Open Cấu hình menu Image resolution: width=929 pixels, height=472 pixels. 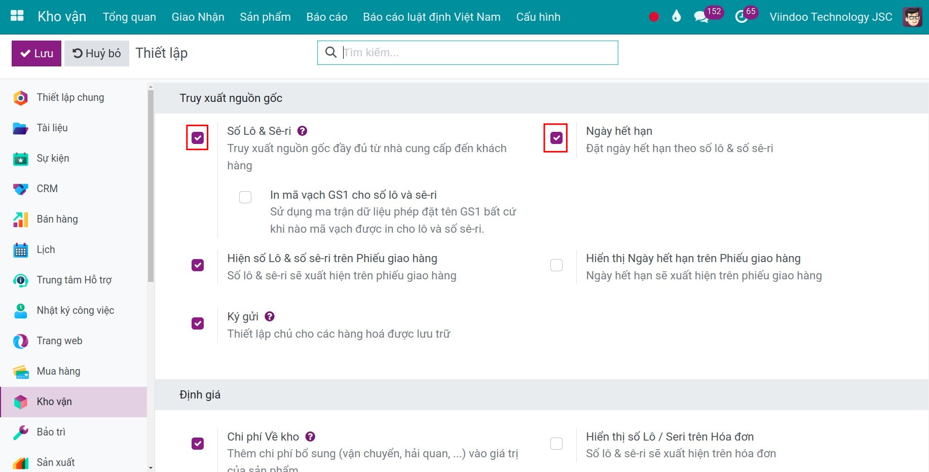pos(538,17)
